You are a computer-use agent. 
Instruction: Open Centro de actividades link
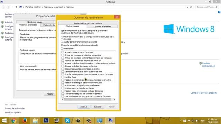coord(15,108)
